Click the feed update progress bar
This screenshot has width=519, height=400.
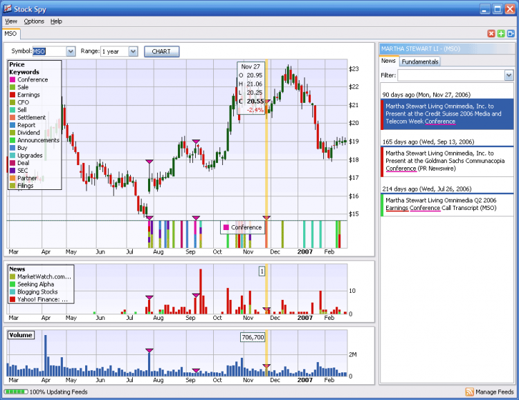16,392
